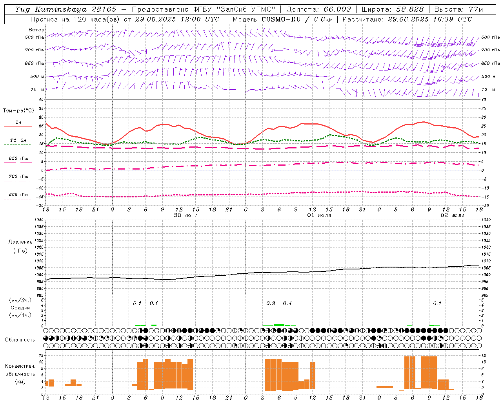This screenshot has width=502, height=401.
Task: Click the 700 гПа temperature legend entry
Action: click(x=18, y=177)
